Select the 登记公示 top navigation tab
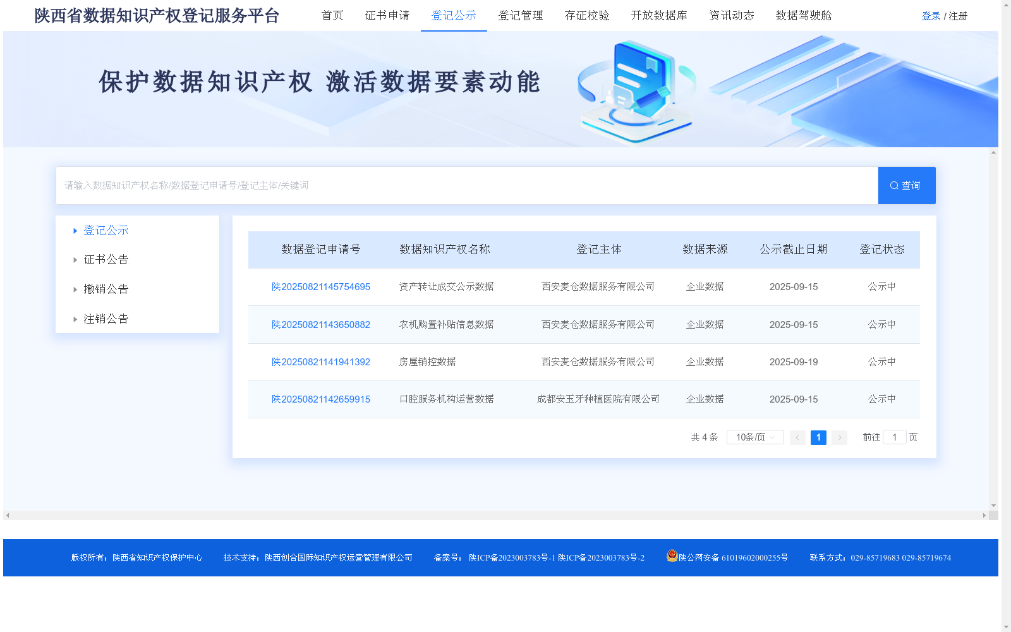This screenshot has width=1011, height=632. (x=454, y=16)
